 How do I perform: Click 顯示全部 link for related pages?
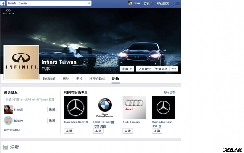(x=170, y=92)
